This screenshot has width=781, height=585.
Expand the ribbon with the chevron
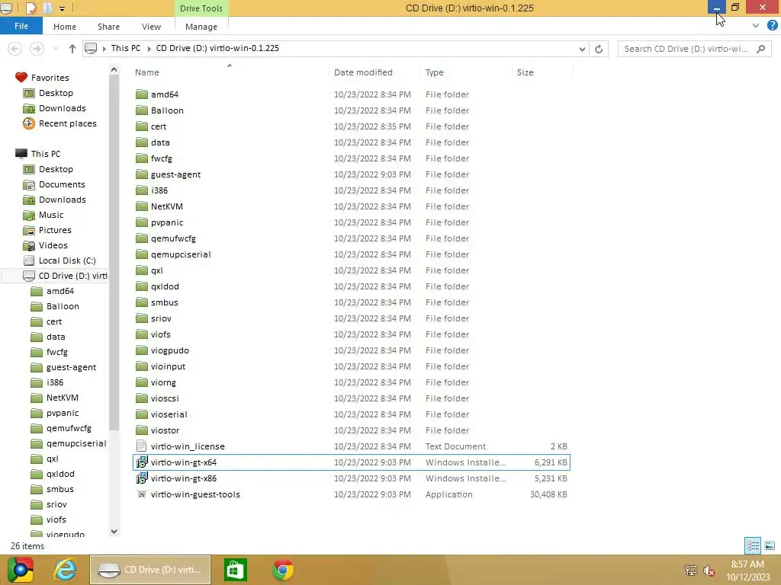click(756, 25)
